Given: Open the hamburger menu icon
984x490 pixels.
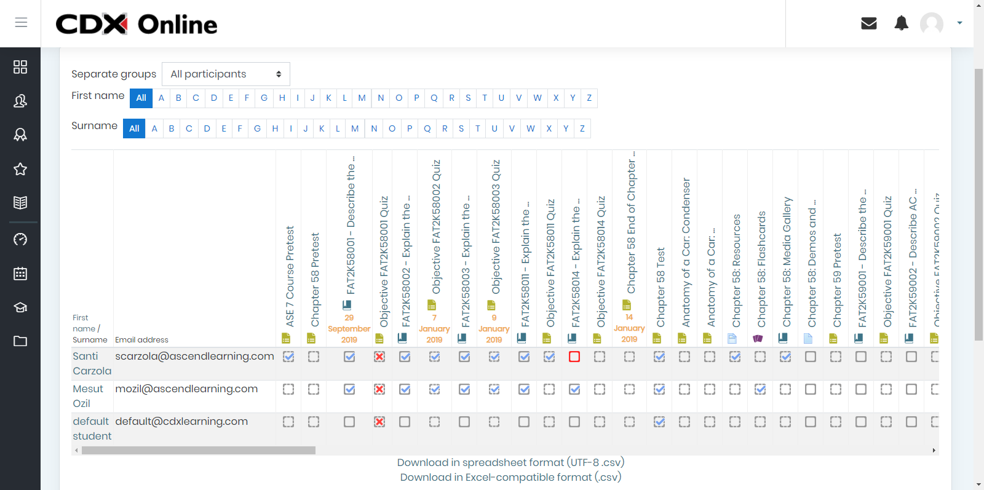Looking at the screenshot, I should [21, 23].
